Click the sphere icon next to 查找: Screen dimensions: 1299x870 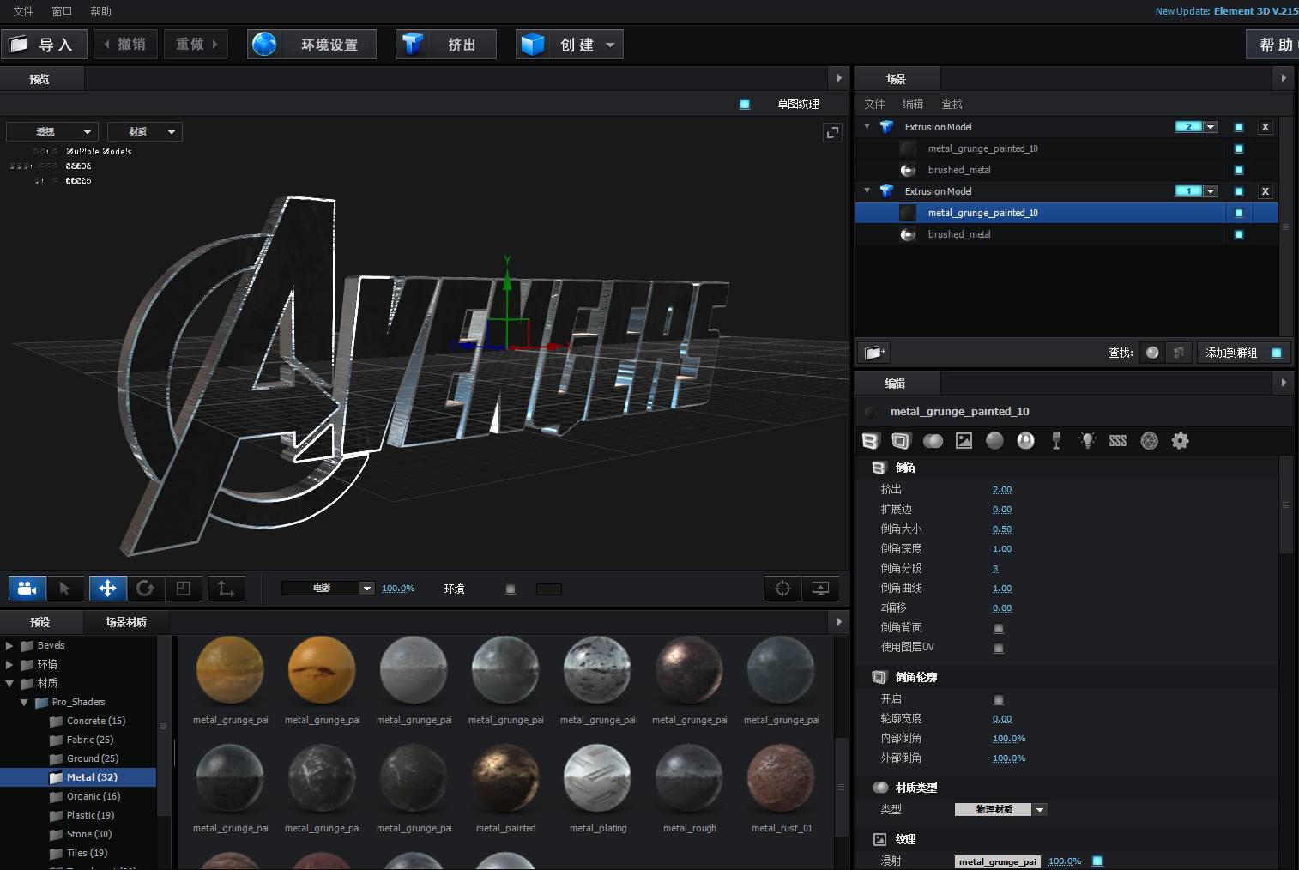click(1152, 353)
